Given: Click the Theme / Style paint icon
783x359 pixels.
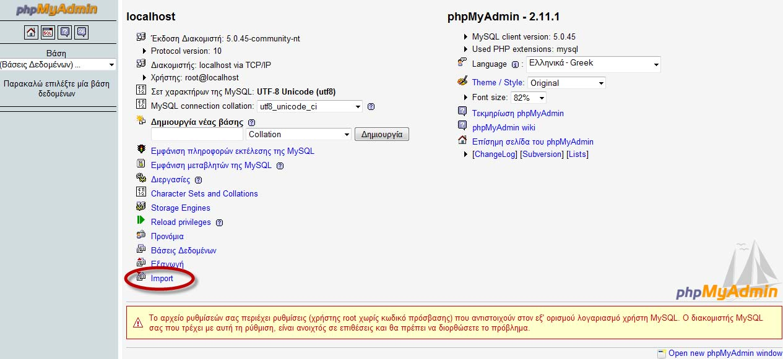Looking at the screenshot, I should pyautogui.click(x=462, y=81).
